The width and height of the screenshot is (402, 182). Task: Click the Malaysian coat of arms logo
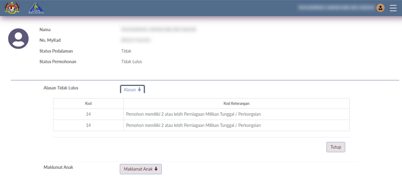coord(12,8)
